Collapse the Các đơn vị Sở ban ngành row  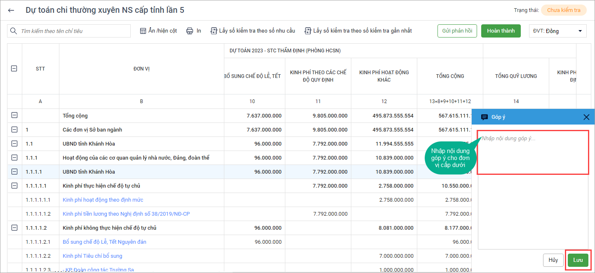(x=14, y=130)
